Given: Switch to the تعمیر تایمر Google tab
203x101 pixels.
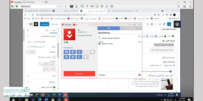Looking at the screenshot, I should coord(120,11).
